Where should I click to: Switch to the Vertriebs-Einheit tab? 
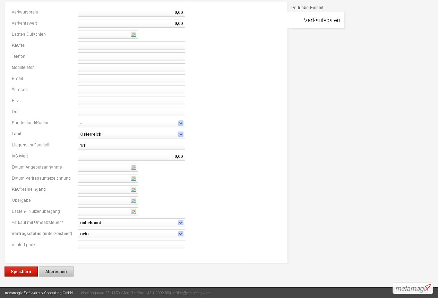(307, 8)
